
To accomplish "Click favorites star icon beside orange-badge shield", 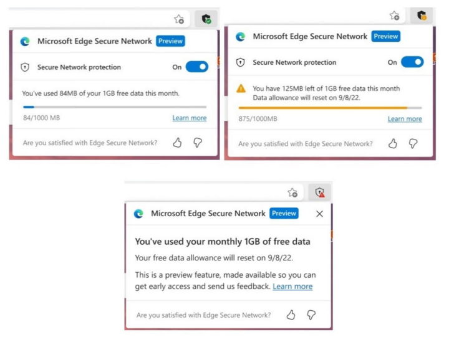I will click(394, 16).
